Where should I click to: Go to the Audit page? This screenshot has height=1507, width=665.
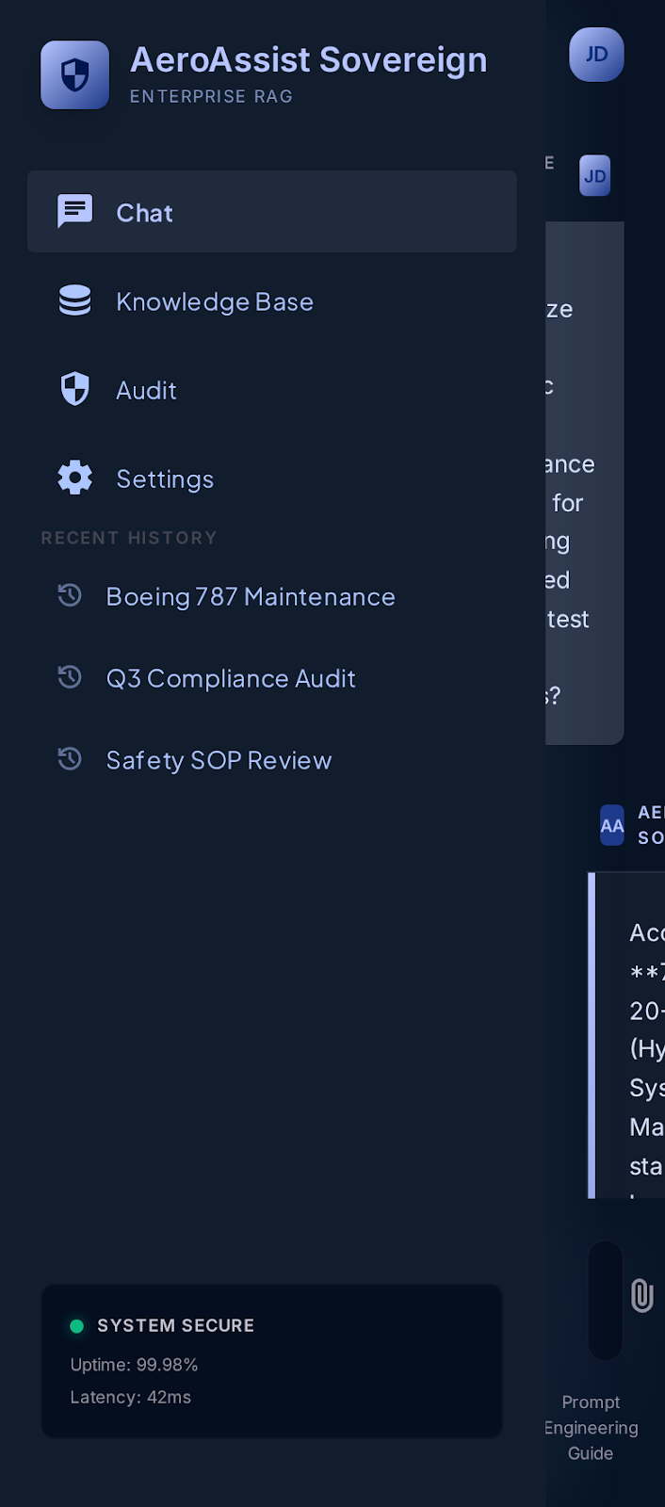(x=272, y=390)
